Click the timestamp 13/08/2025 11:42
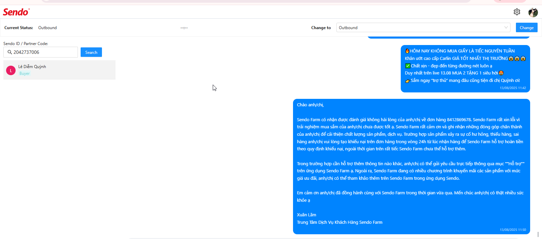 coord(513,88)
